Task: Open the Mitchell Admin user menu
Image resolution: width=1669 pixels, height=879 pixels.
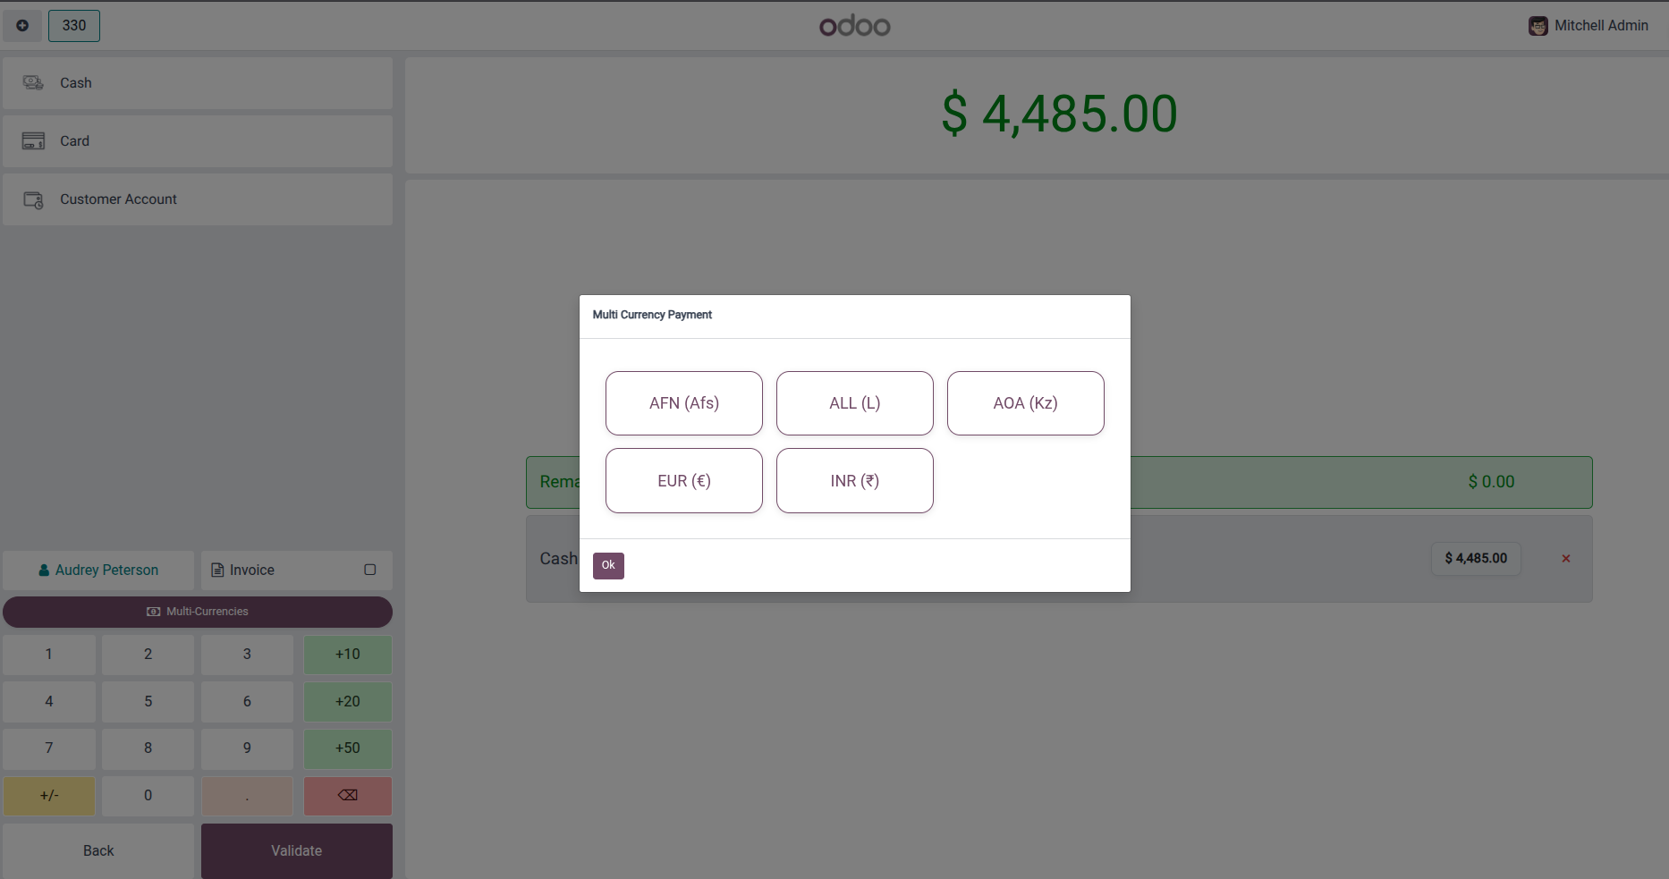Action: 1589,25
